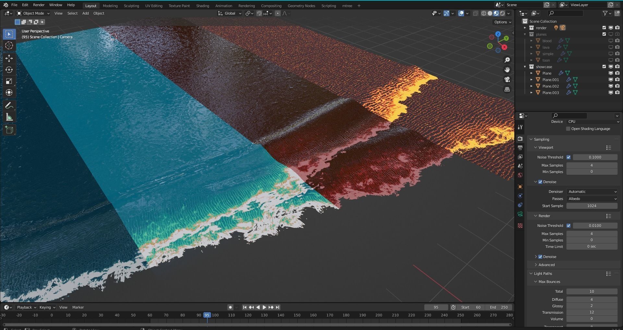
Task: Open the Keying timeline menu
Action: [47, 307]
